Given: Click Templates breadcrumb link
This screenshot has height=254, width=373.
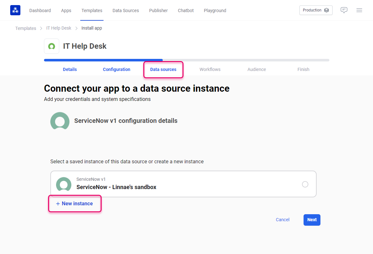Looking at the screenshot, I should (26, 28).
